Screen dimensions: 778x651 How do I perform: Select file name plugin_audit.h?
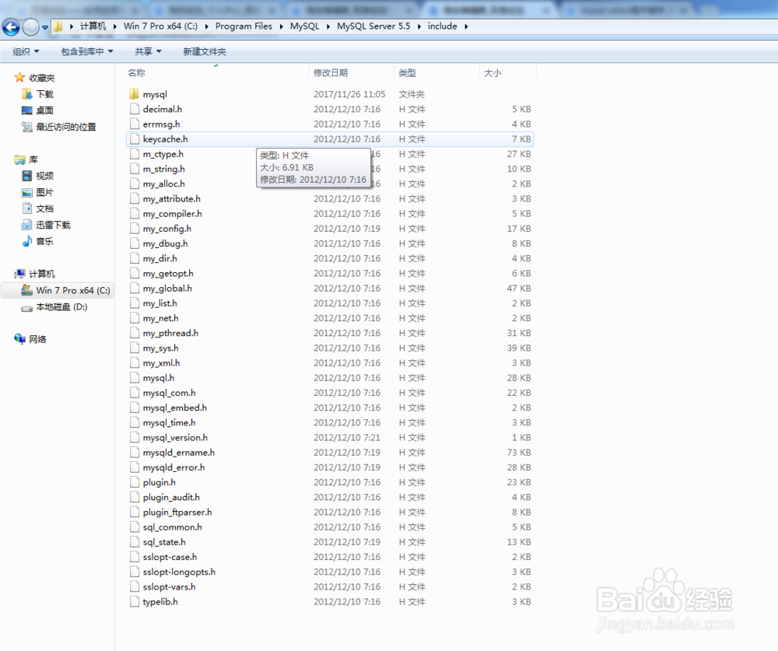coord(171,497)
